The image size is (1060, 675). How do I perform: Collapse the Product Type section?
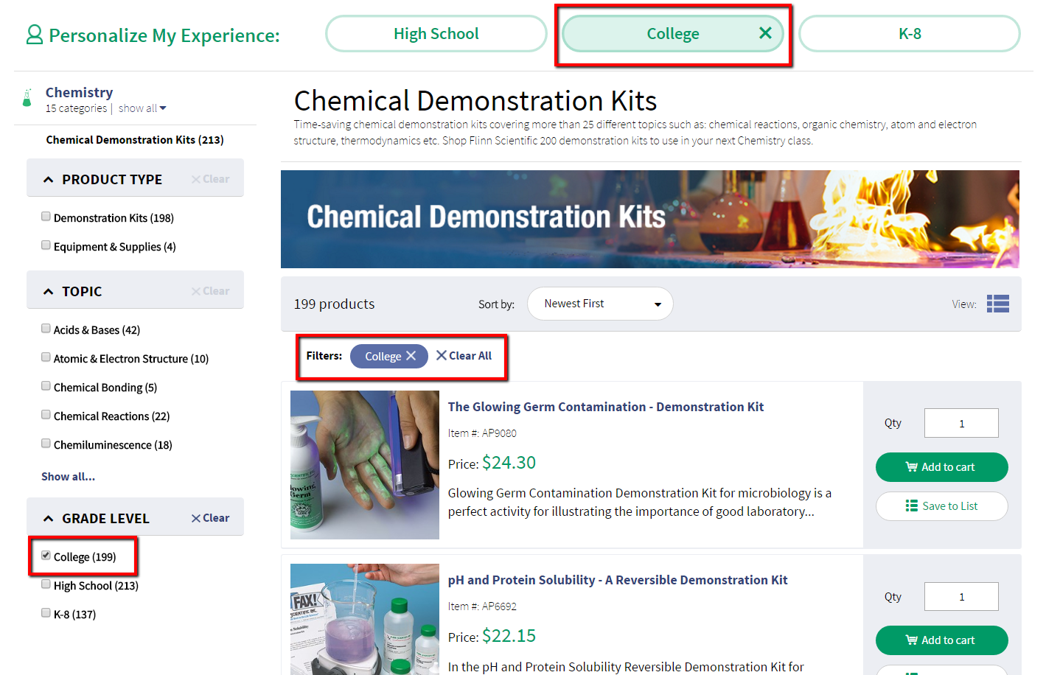[x=49, y=180]
